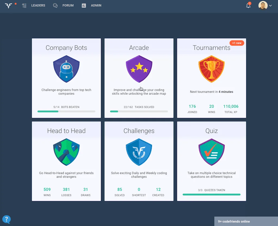278x226 pixels.
Task: Click the '+1 new' tournaments badge
Action: 237,43
